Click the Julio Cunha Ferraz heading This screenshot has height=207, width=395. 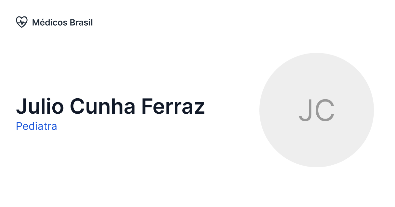point(110,106)
